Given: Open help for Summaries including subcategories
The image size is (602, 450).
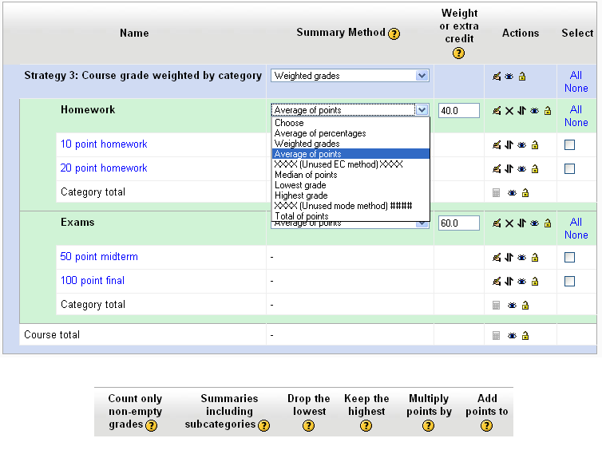Looking at the screenshot, I should coord(263,425).
